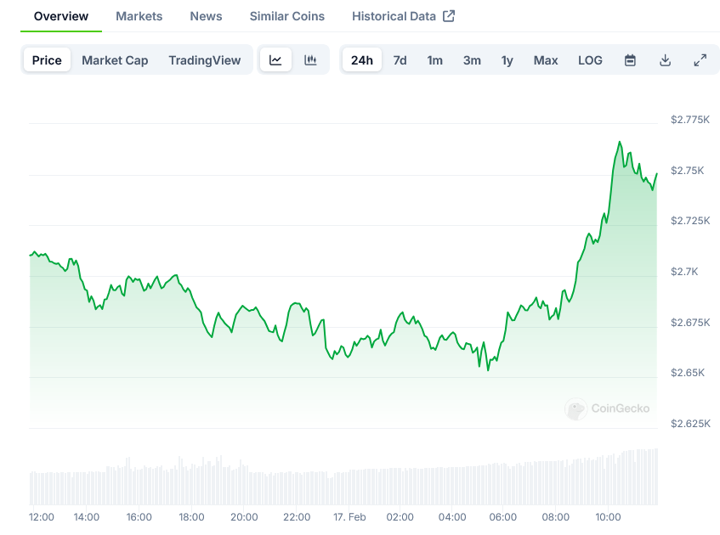This screenshot has height=535, width=720.
Task: Select the 1m timeframe
Action: click(434, 59)
